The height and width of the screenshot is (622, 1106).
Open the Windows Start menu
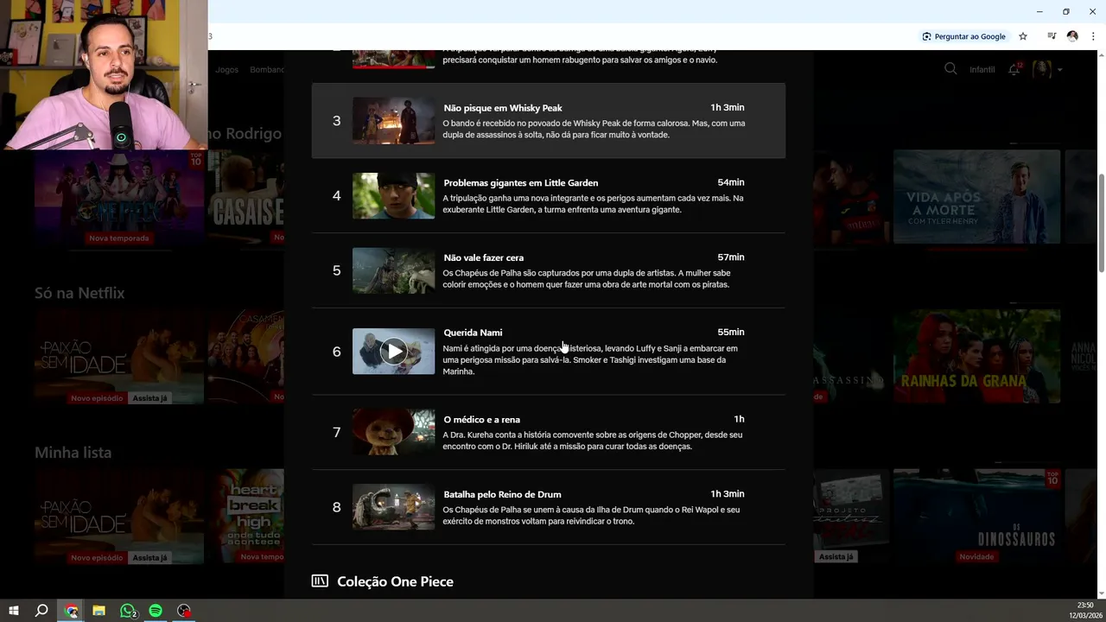(14, 611)
